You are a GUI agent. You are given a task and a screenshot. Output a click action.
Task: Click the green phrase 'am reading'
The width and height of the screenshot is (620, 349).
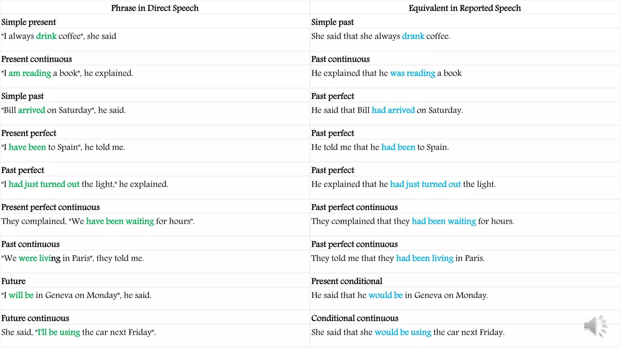pyautogui.click(x=30, y=73)
